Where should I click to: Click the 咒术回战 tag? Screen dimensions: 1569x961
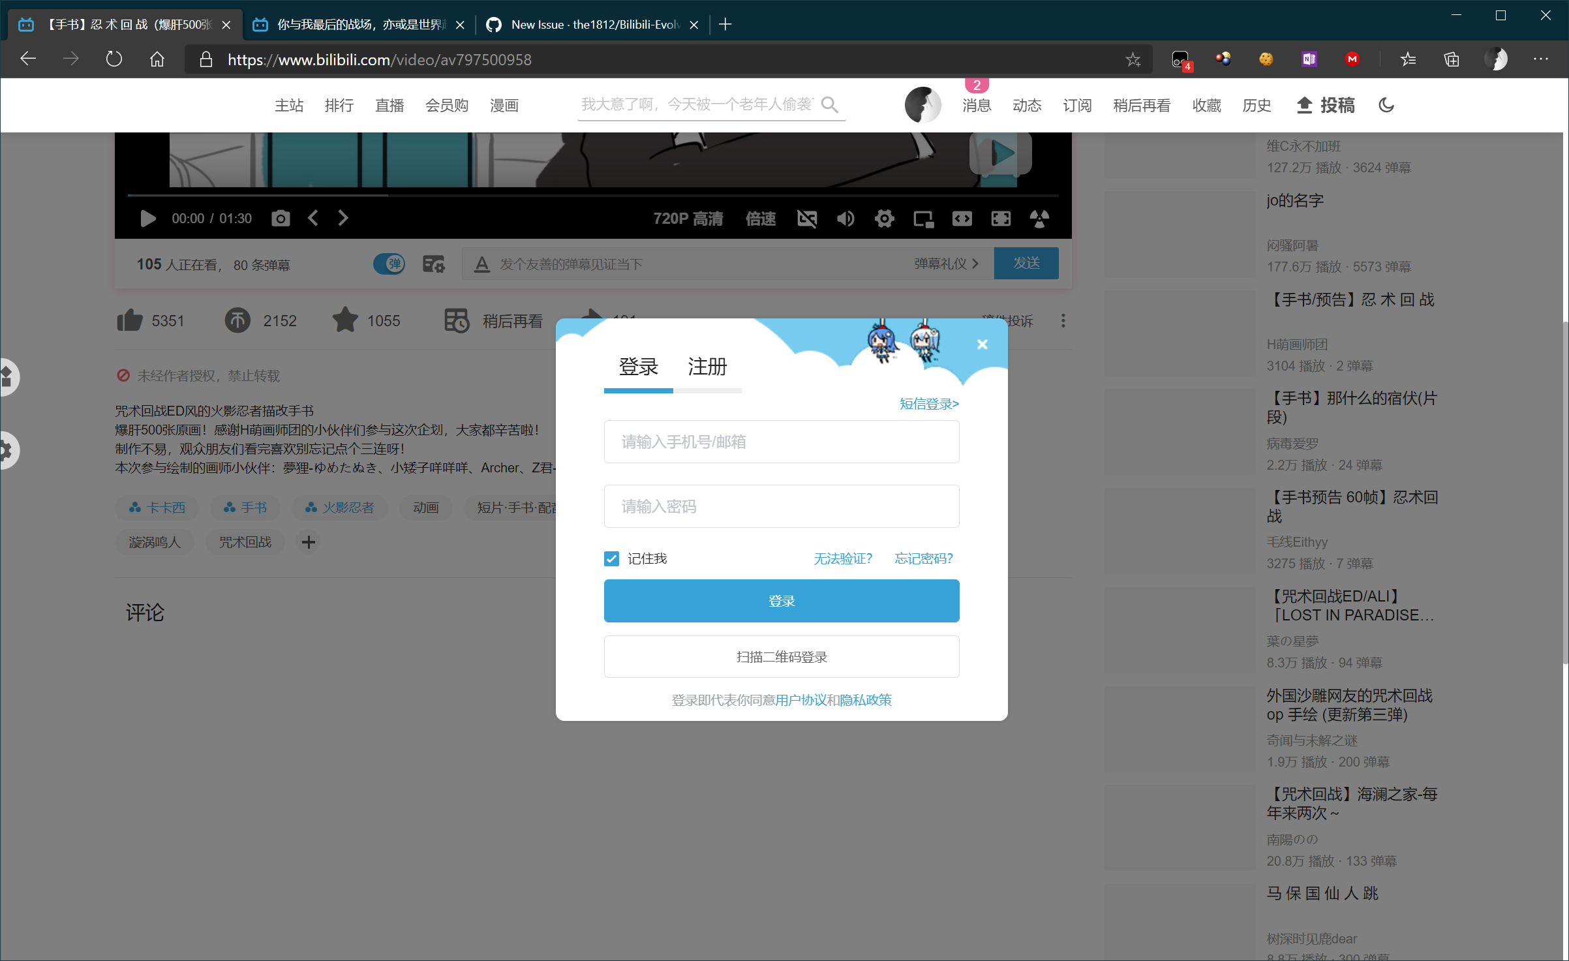pyautogui.click(x=245, y=542)
